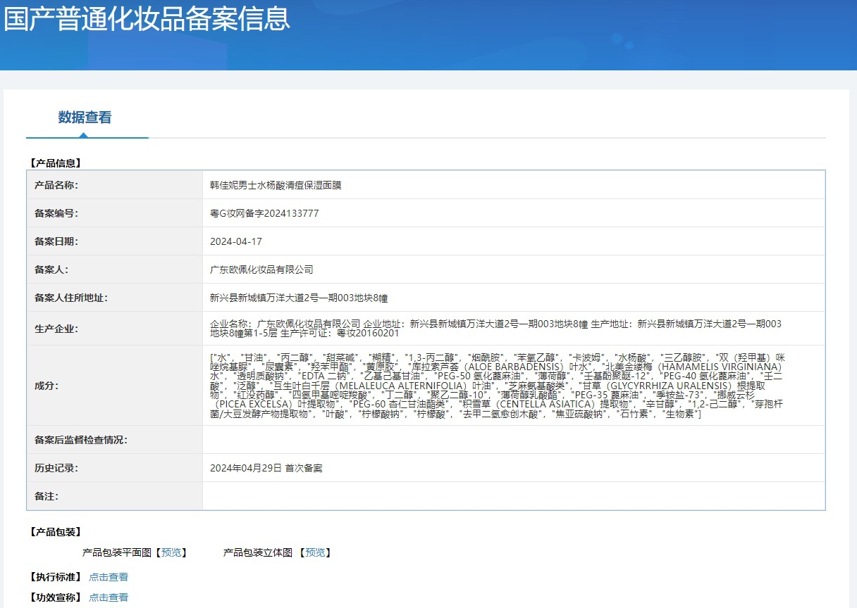The image size is (857, 608).
Task: Select filing date 2024-04-17
Action: (x=236, y=241)
